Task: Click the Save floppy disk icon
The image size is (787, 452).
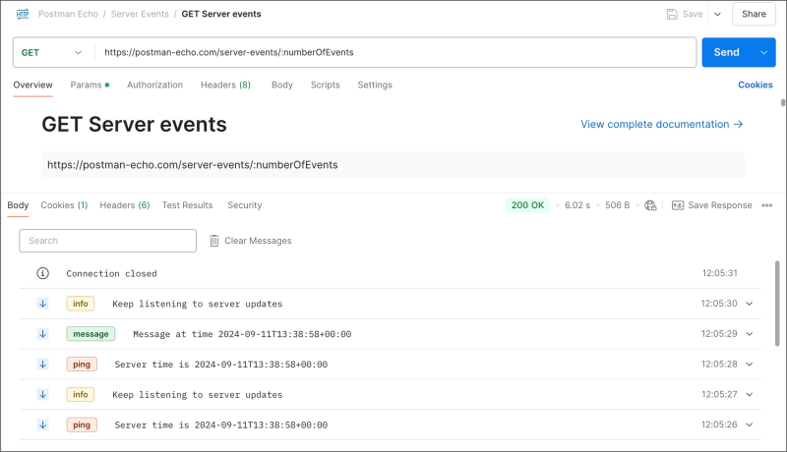Action: [x=672, y=14]
